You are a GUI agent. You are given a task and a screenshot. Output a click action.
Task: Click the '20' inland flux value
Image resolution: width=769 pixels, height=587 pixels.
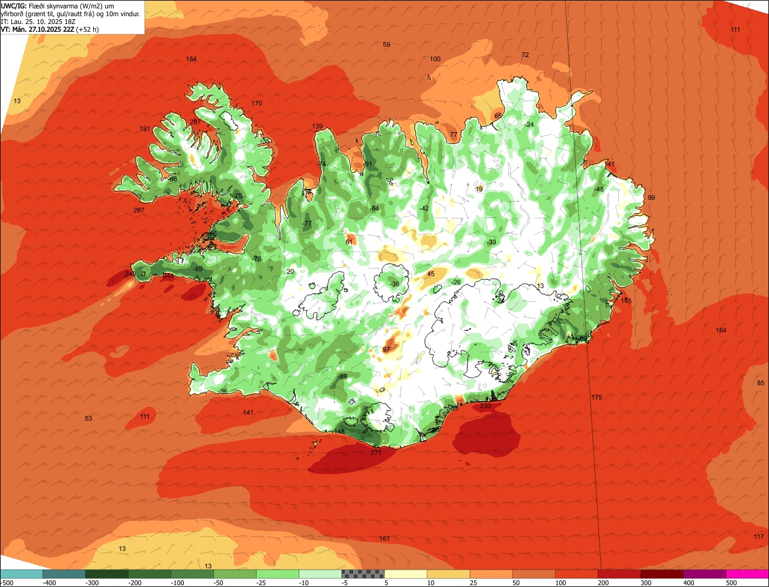290,271
